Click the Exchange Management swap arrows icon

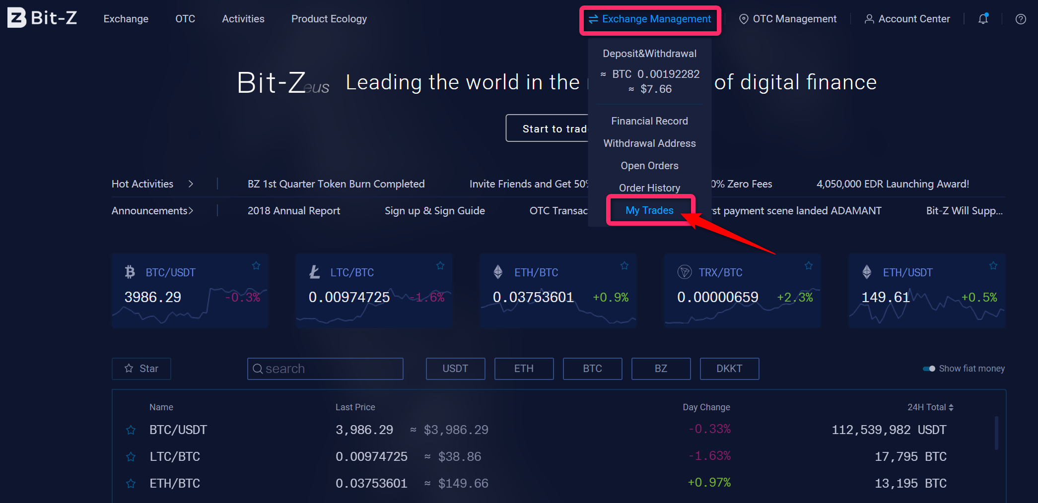point(593,19)
